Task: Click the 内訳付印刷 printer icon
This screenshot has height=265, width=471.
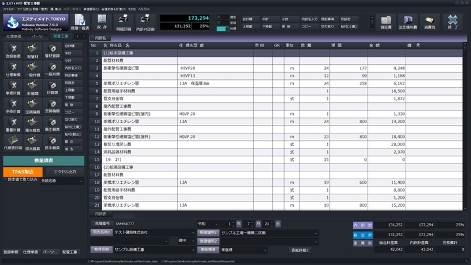Action: [x=145, y=22]
